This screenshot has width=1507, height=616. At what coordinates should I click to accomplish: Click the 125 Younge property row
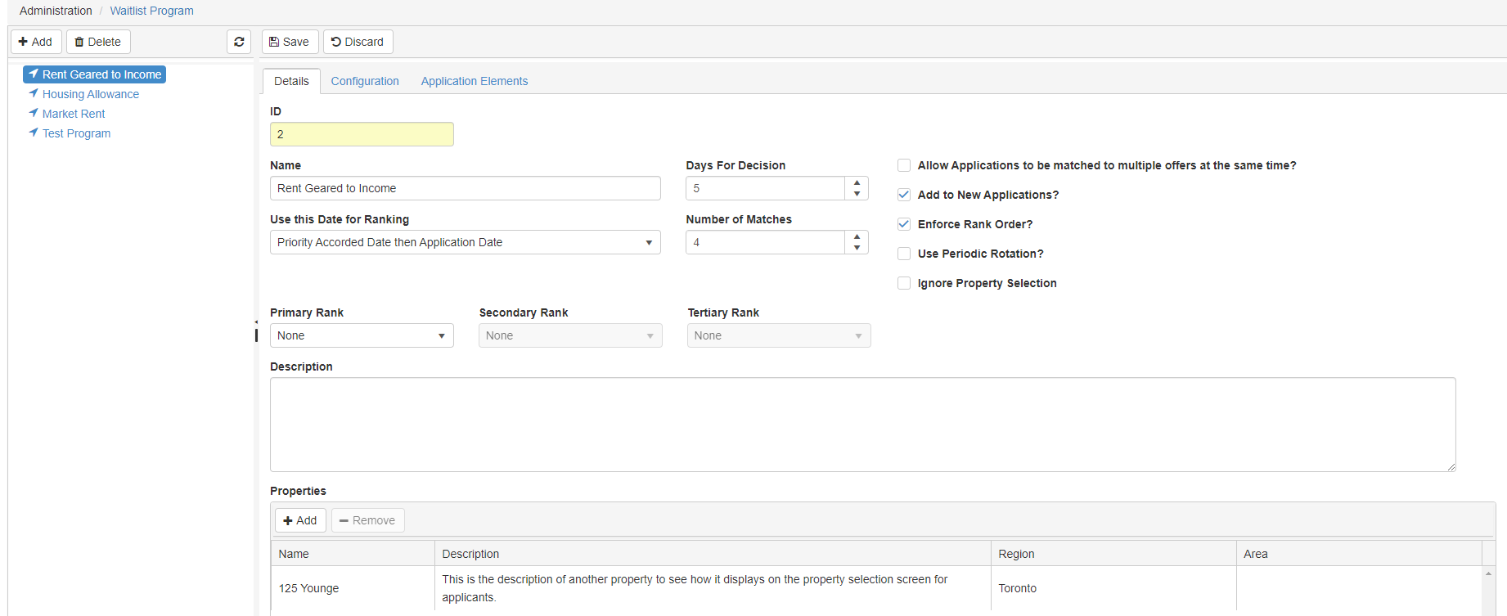point(876,588)
